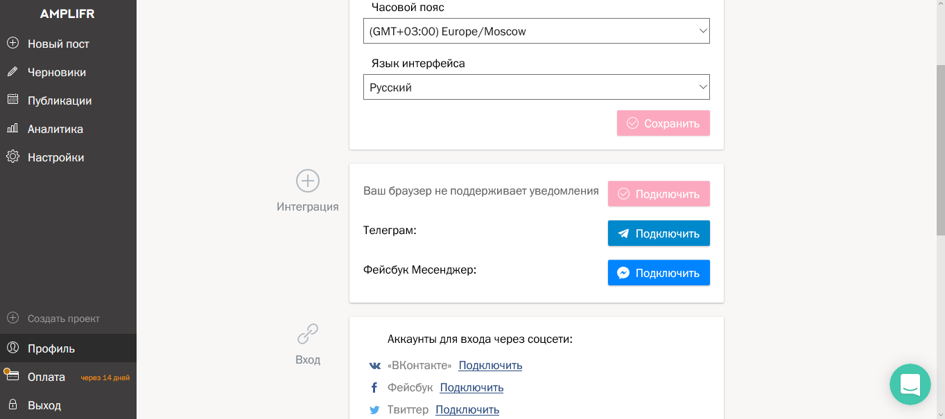Click the Твиттер bird icon
The image size is (945, 419).
pyautogui.click(x=374, y=410)
